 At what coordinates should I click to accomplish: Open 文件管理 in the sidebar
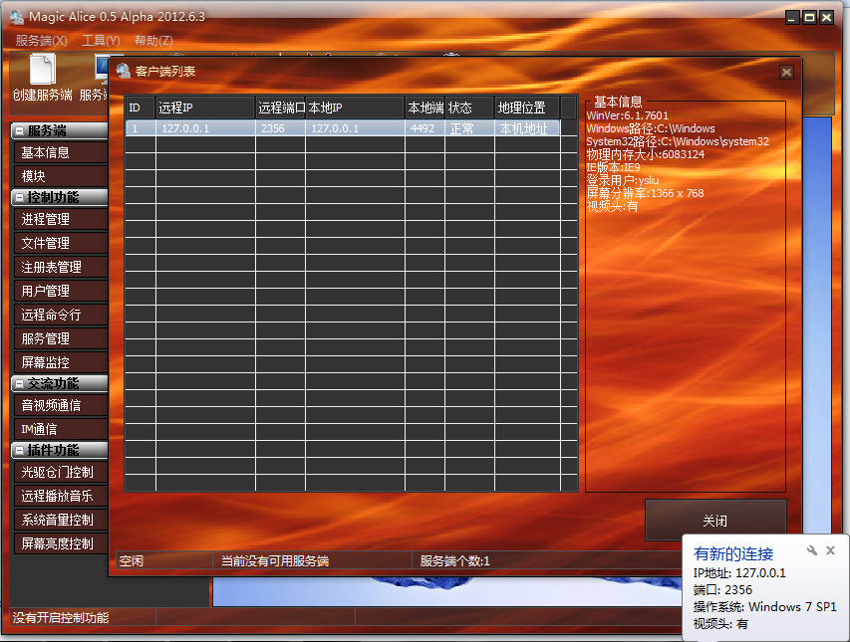pos(61,243)
